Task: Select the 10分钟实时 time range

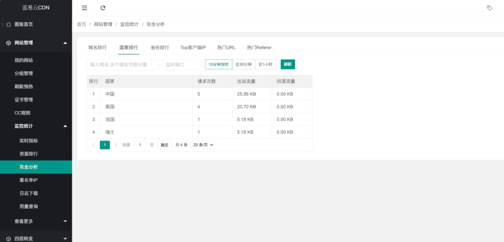Action: (219, 65)
